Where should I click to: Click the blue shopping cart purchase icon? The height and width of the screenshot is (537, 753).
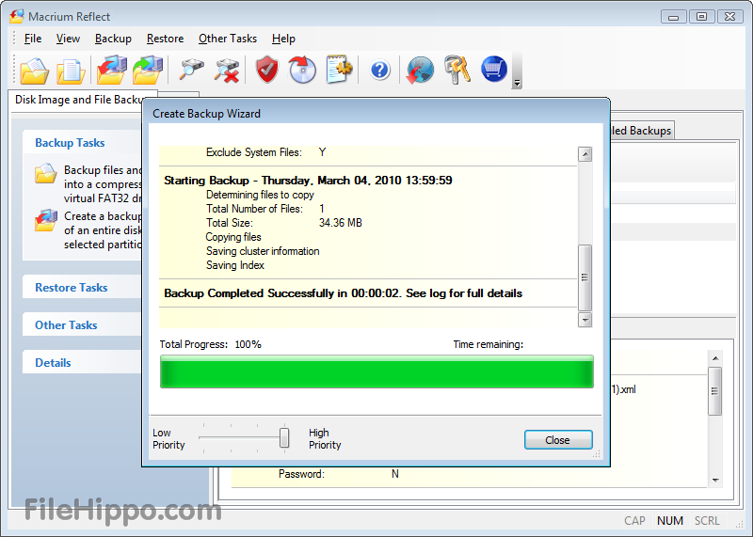click(x=493, y=69)
